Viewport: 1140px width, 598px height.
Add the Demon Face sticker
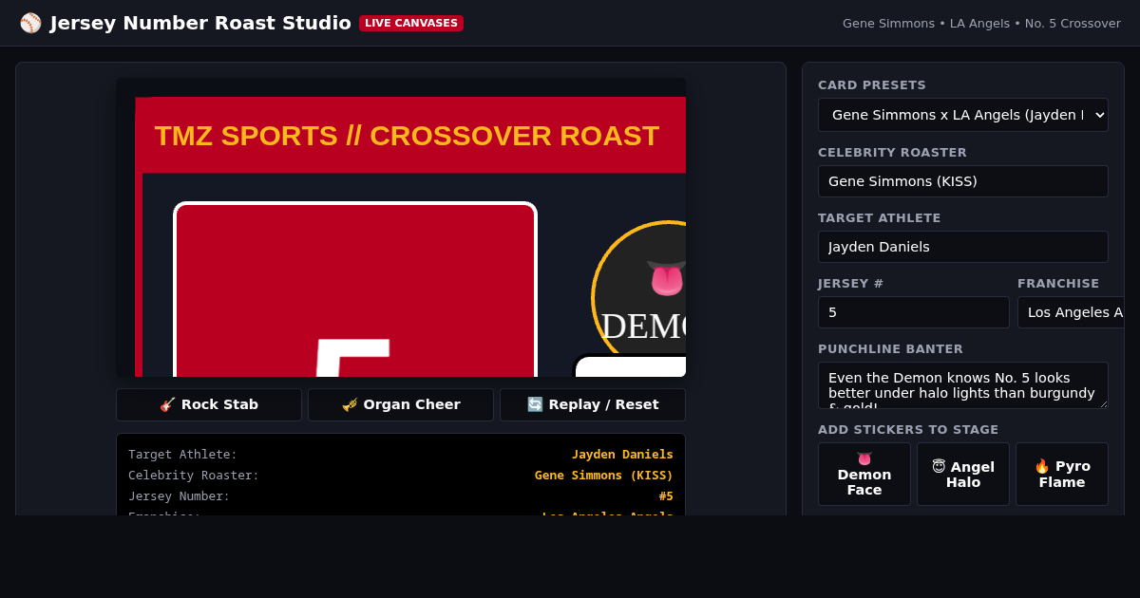(x=864, y=474)
